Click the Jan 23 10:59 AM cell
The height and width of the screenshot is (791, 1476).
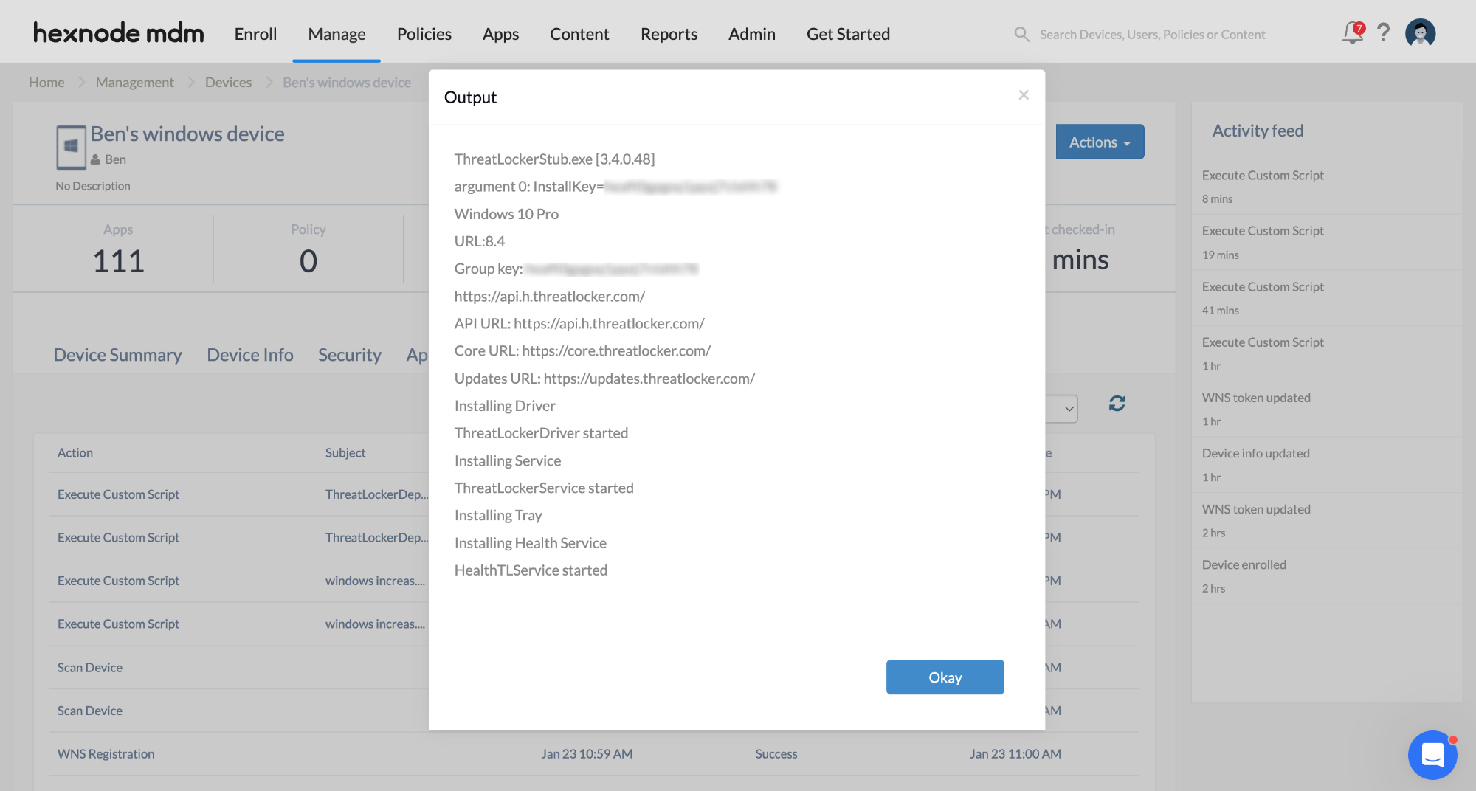pyautogui.click(x=587, y=754)
